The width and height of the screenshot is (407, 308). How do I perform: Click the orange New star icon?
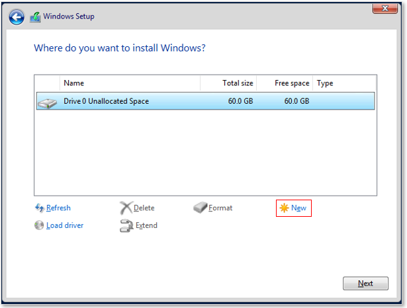click(x=284, y=208)
